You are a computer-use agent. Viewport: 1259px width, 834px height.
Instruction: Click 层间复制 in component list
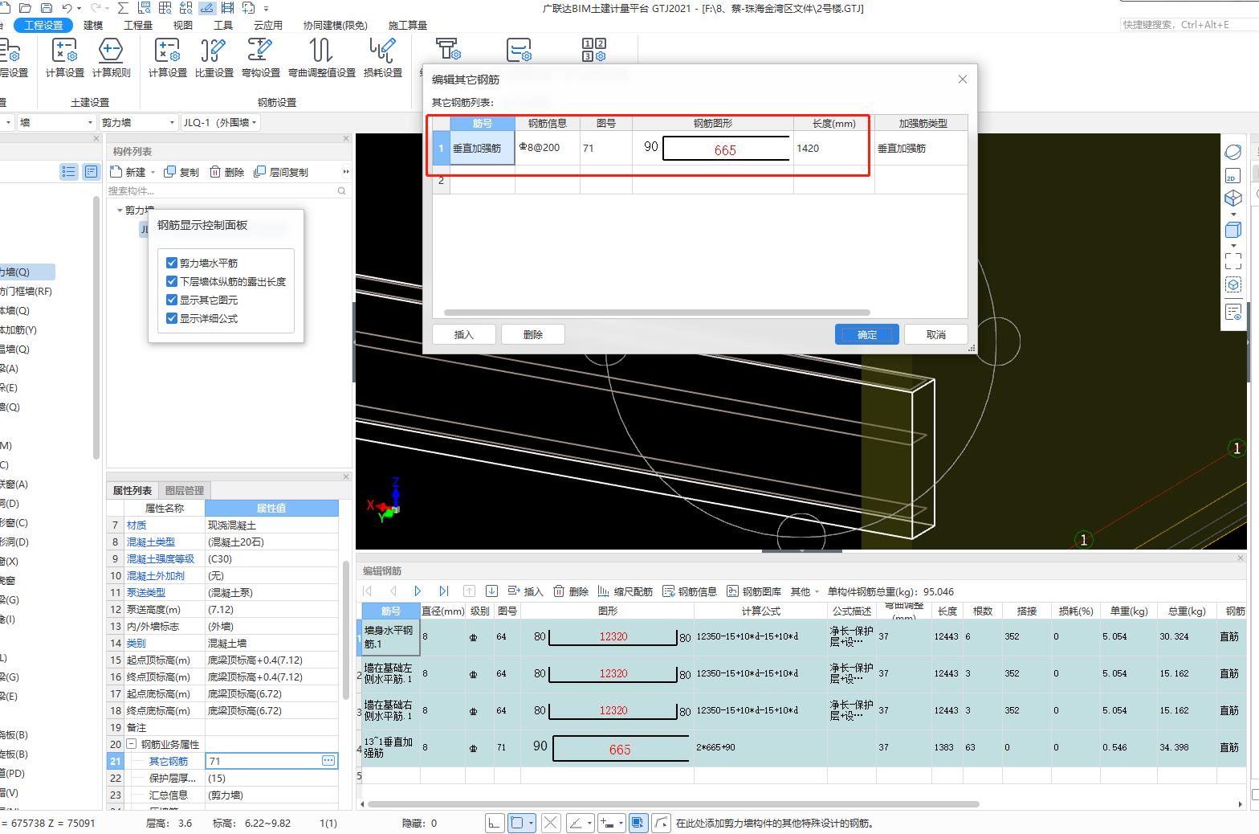click(x=280, y=172)
